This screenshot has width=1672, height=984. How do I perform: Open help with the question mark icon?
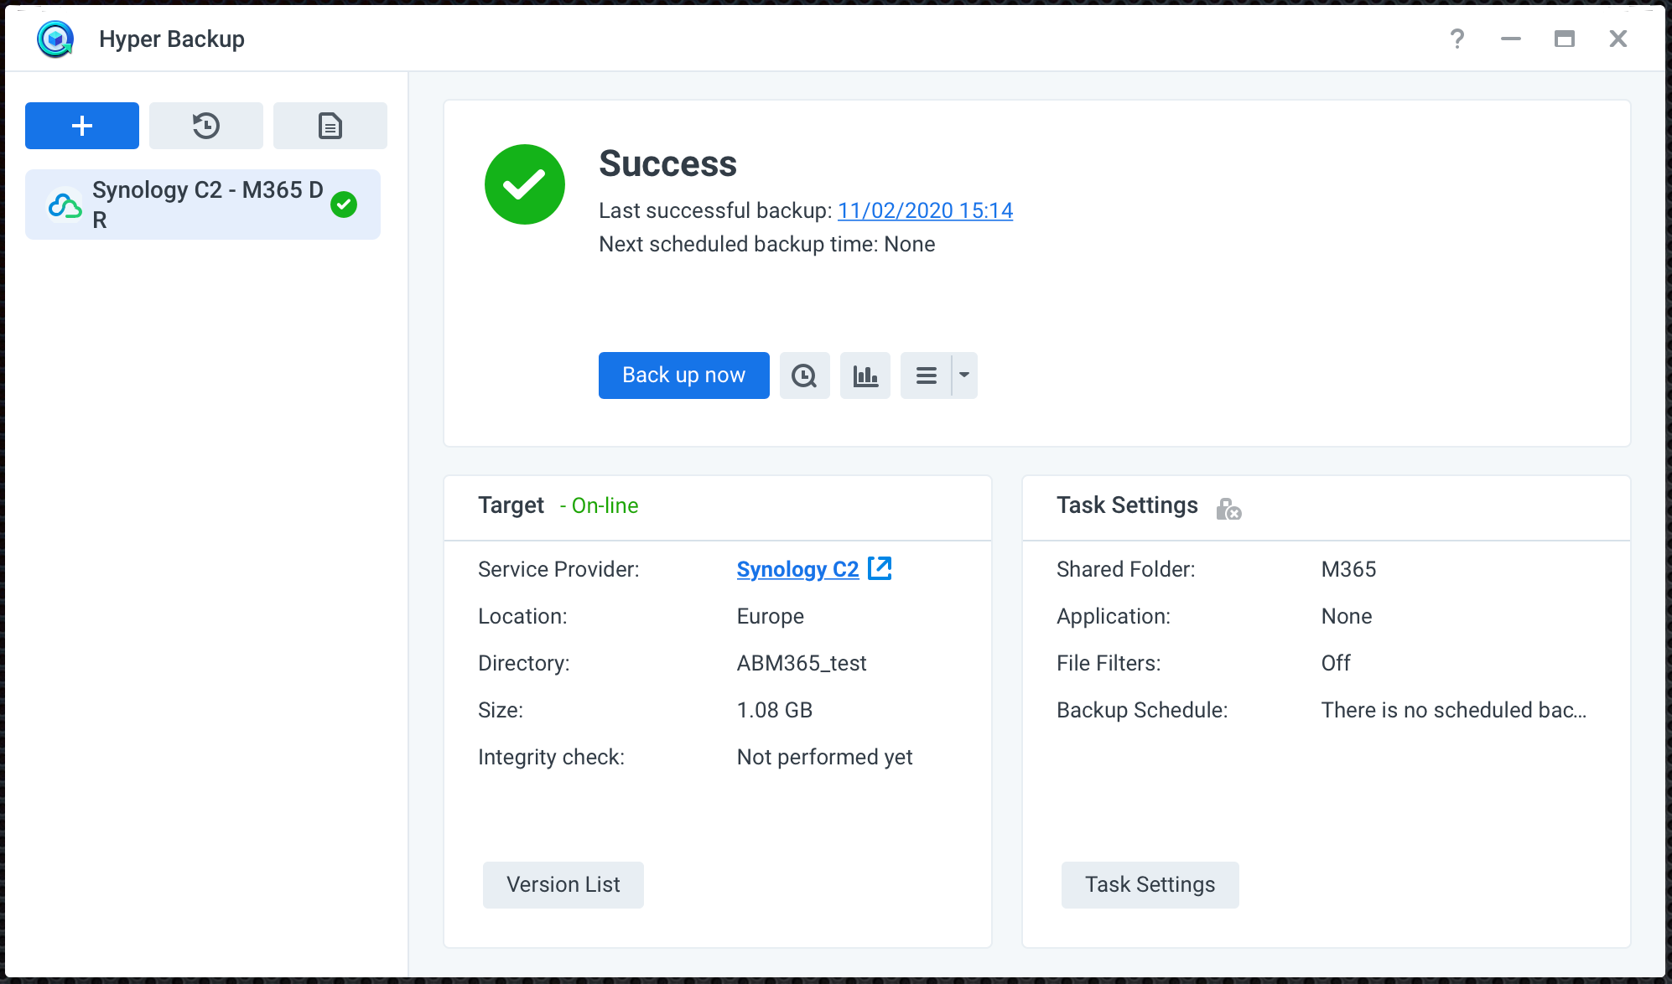click(1457, 39)
